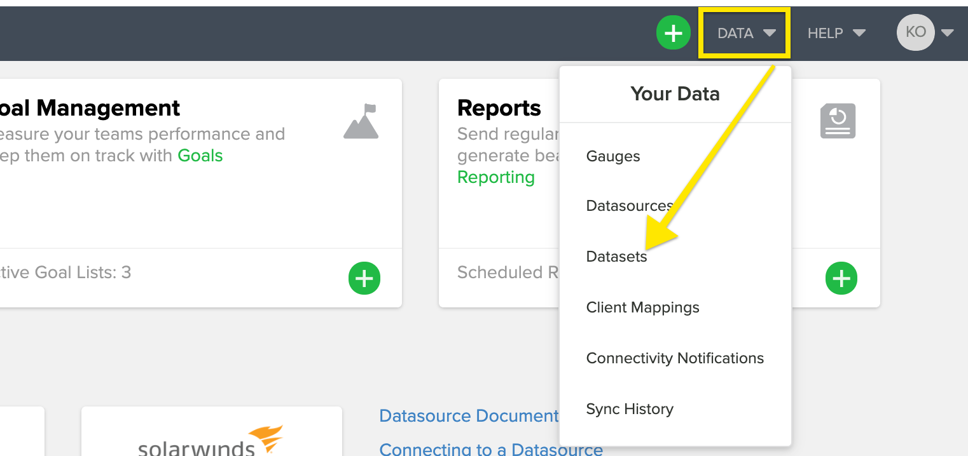
Task: Open Client Mappings menu entry
Action: coord(642,307)
